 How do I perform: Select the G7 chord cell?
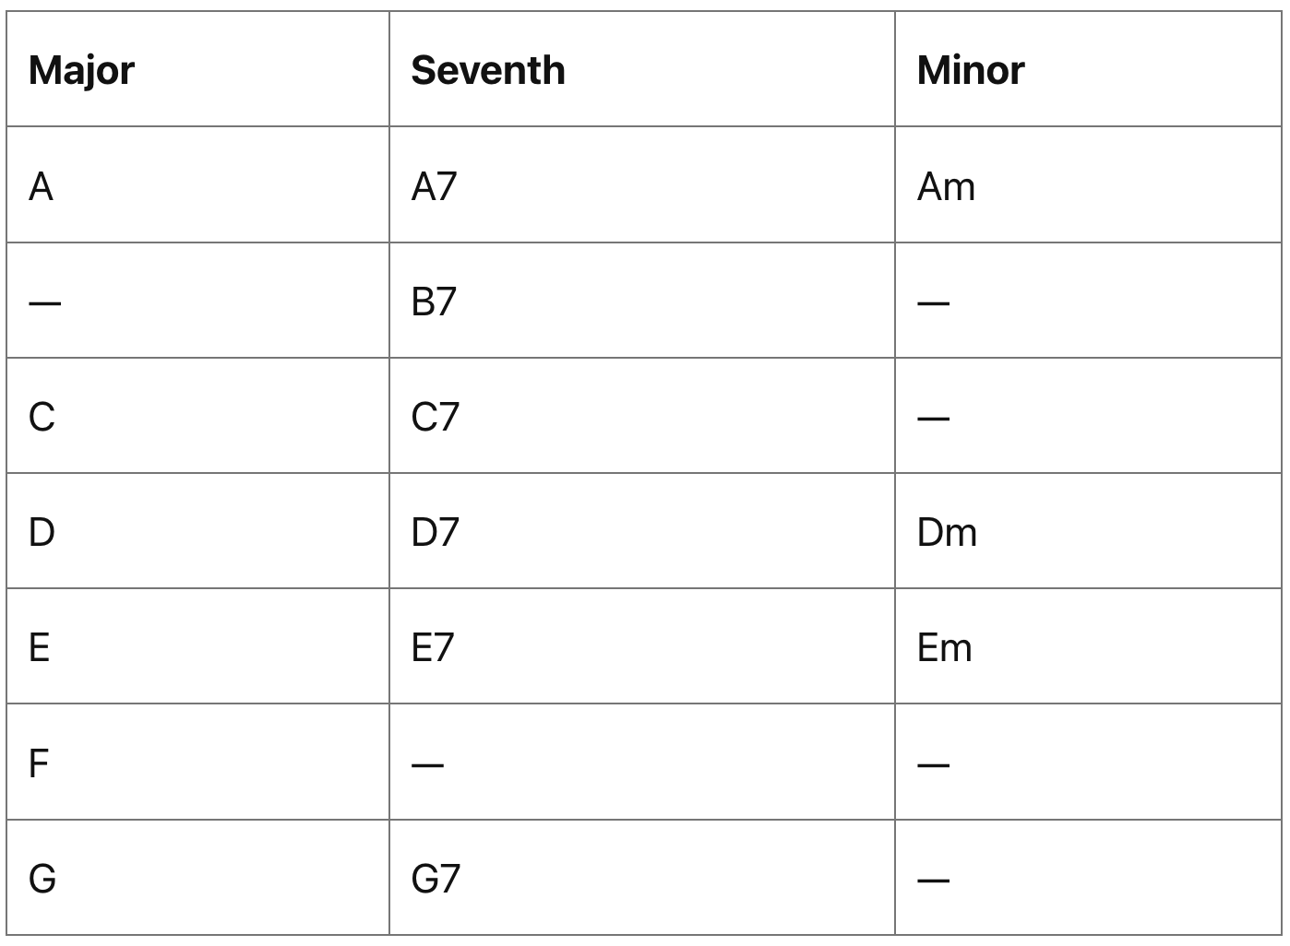436,879
